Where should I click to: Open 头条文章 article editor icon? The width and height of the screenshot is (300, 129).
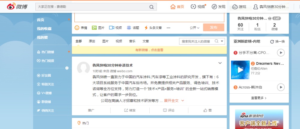click(146, 28)
